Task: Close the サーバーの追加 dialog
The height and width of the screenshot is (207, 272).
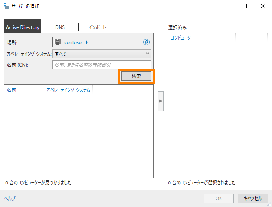Action: pyautogui.click(x=263, y=6)
